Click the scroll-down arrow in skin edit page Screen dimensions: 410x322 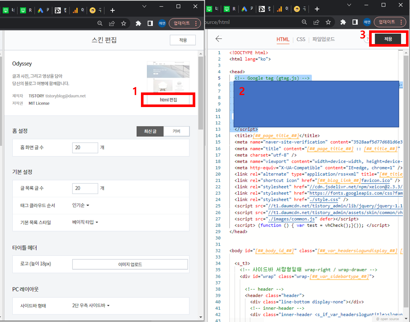pyautogui.click(x=201, y=317)
